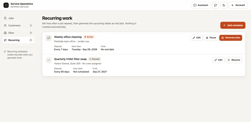The height and width of the screenshot is (122, 251).
Task: Click the plus icon on Add schedule
Action: (224, 25)
